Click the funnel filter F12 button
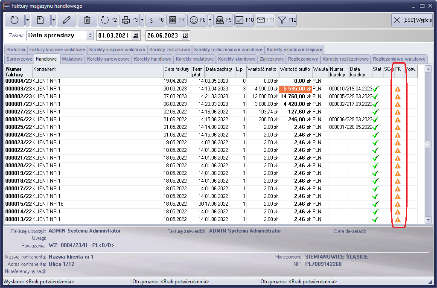 tap(287, 20)
